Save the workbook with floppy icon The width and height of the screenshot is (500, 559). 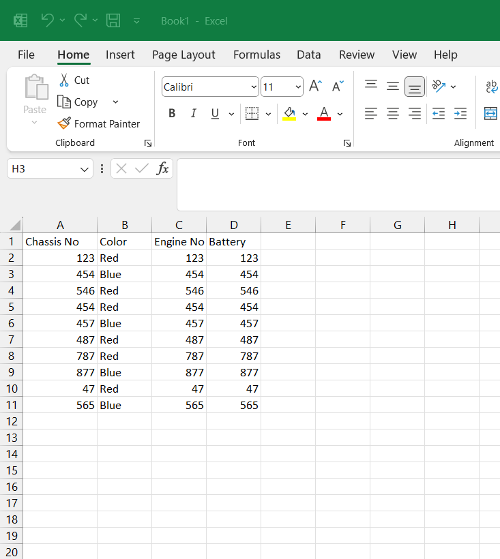(113, 20)
